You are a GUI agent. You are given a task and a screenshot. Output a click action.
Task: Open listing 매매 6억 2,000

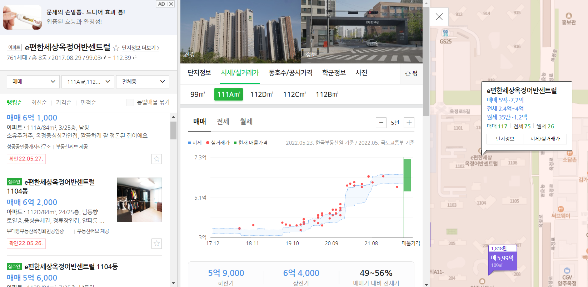click(32, 203)
